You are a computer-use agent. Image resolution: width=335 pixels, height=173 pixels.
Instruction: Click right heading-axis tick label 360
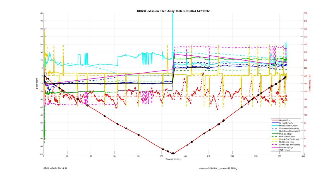coord(306,13)
